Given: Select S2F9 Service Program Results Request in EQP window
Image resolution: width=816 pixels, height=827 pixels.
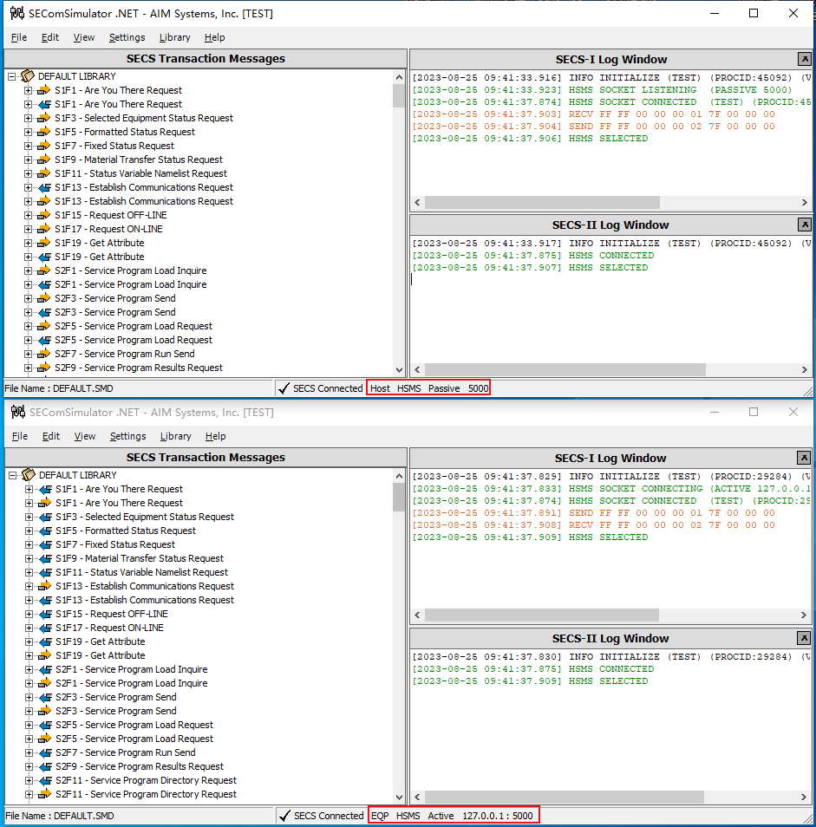Looking at the screenshot, I should (x=140, y=766).
